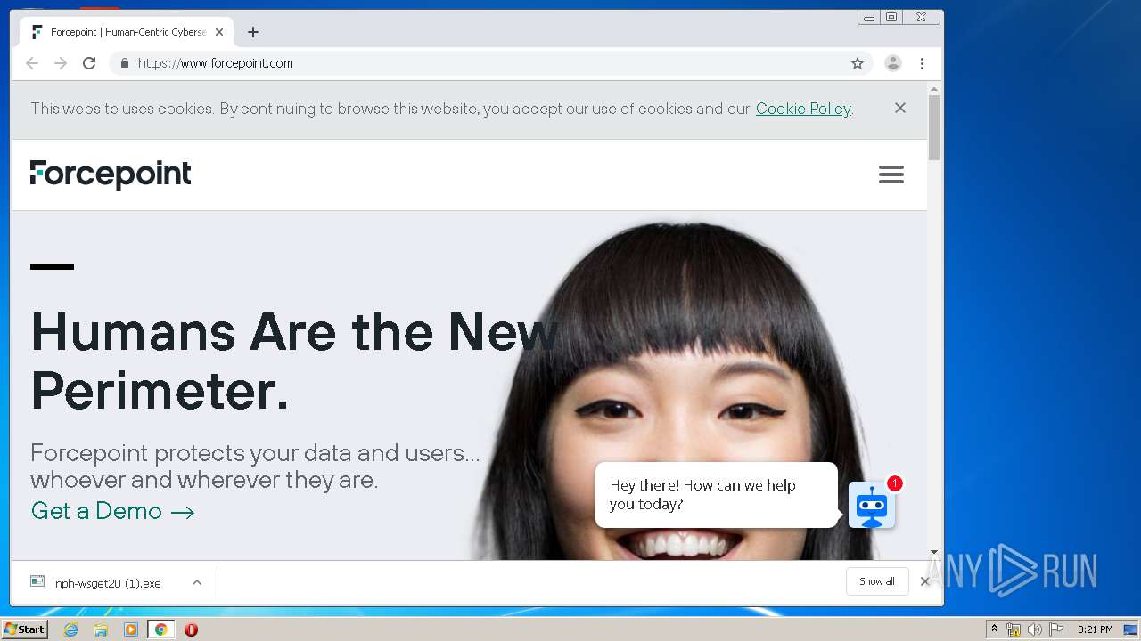Click Show all downloads

click(877, 581)
